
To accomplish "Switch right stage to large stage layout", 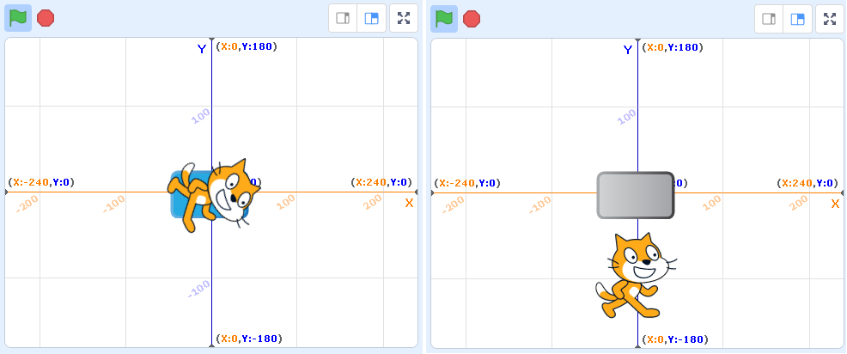I will tap(798, 19).
